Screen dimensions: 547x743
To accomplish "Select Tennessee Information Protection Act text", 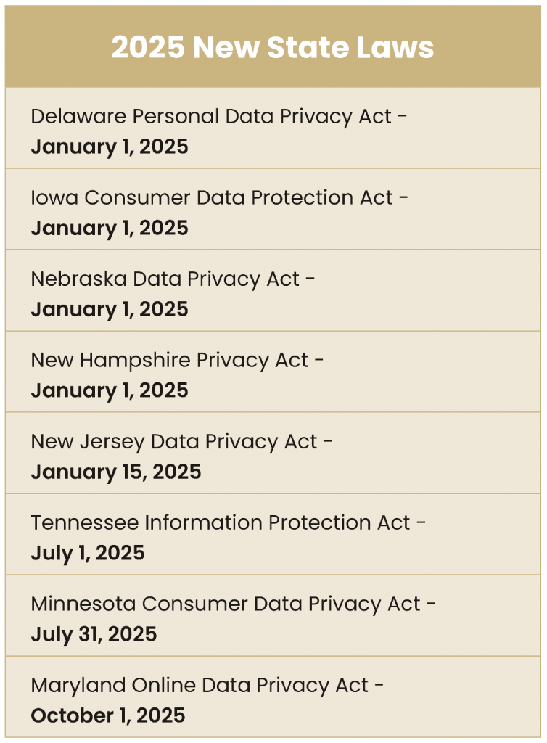I will click(221, 522).
